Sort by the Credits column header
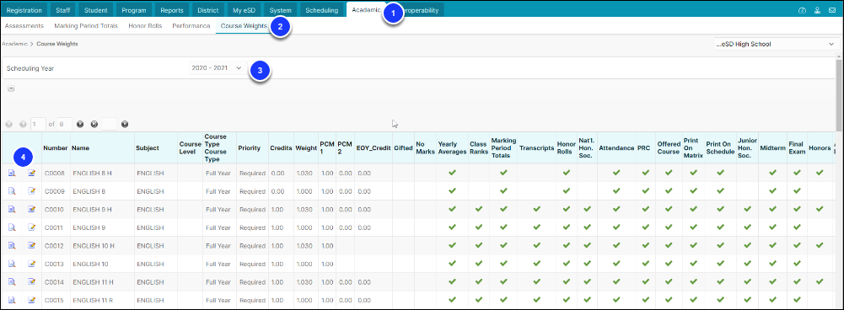This screenshot has height=310, width=844. coord(281,148)
